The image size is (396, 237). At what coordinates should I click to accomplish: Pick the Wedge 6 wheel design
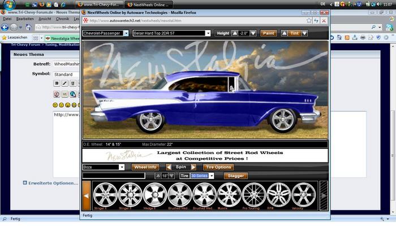pyautogui.click(x=155, y=195)
